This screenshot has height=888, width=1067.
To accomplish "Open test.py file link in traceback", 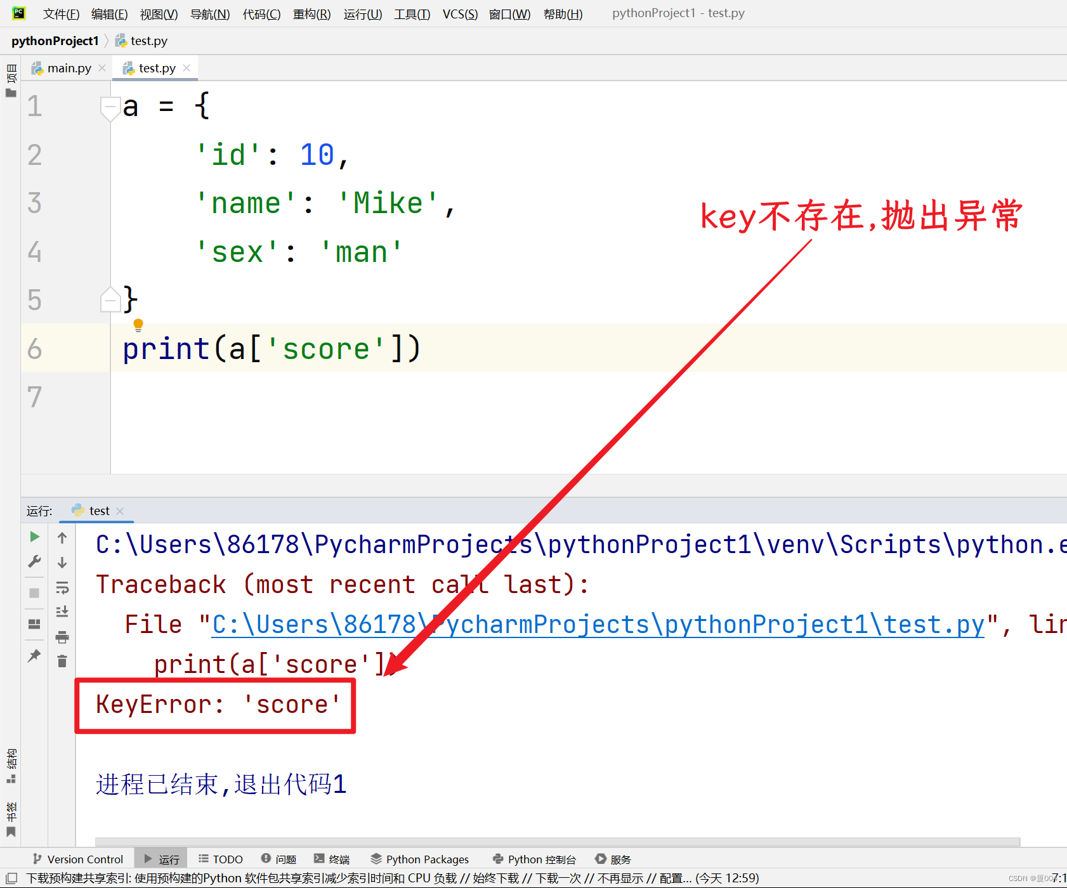I will point(598,625).
